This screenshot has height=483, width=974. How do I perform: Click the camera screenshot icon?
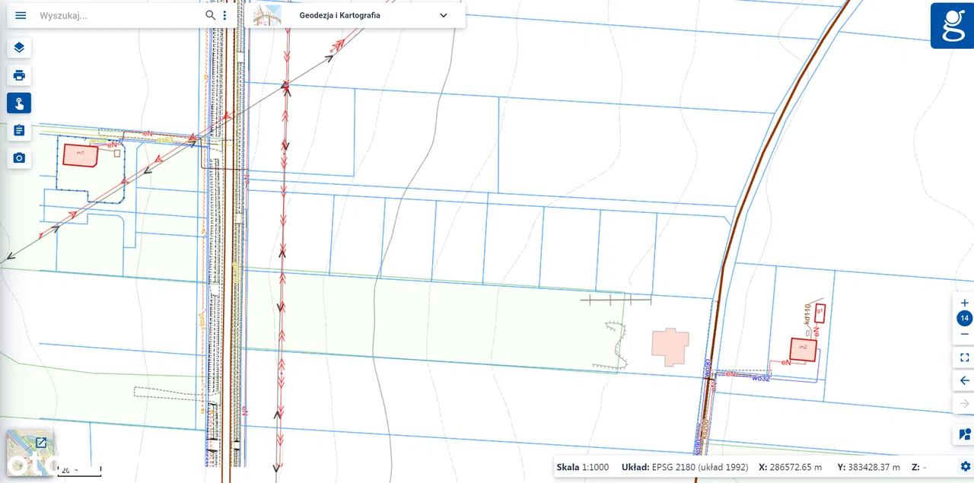click(19, 158)
